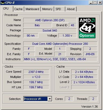Click the Processor #1 selection field

coord(35,99)
